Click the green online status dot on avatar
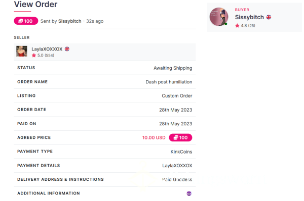This screenshot has width=304, height=201. tap(225, 24)
